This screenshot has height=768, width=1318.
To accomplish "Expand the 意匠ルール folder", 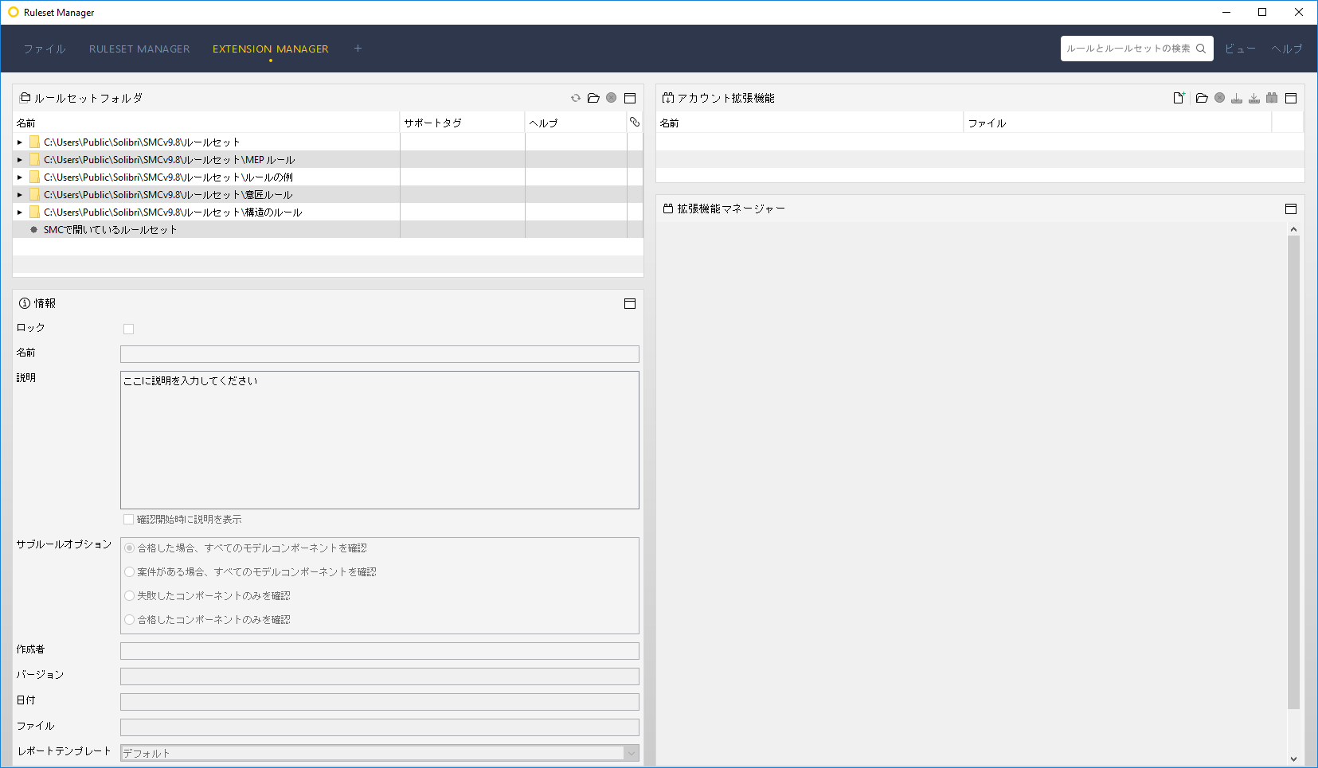I will 20,195.
